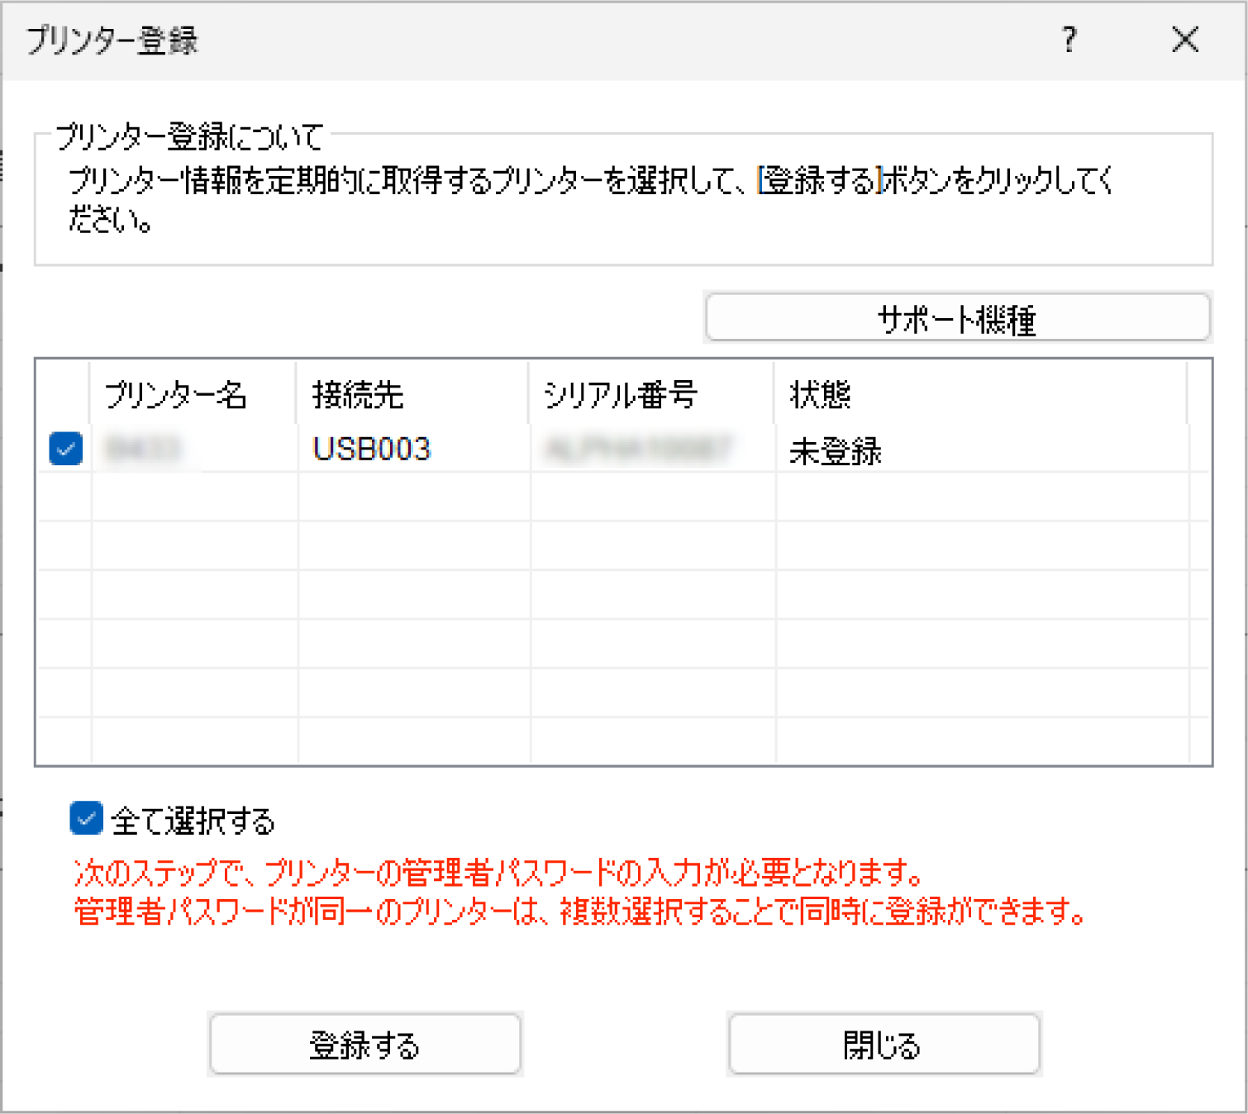Viewport: 1248px width, 1114px height.
Task: Sort by プリンター名 column header
Action: click(x=175, y=394)
